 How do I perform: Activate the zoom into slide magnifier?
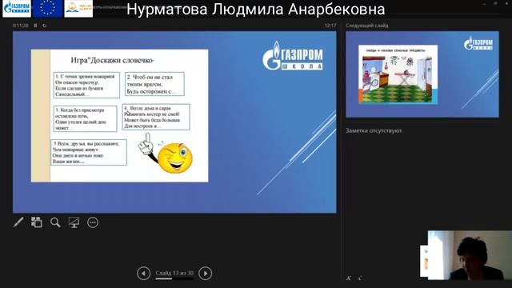55,222
